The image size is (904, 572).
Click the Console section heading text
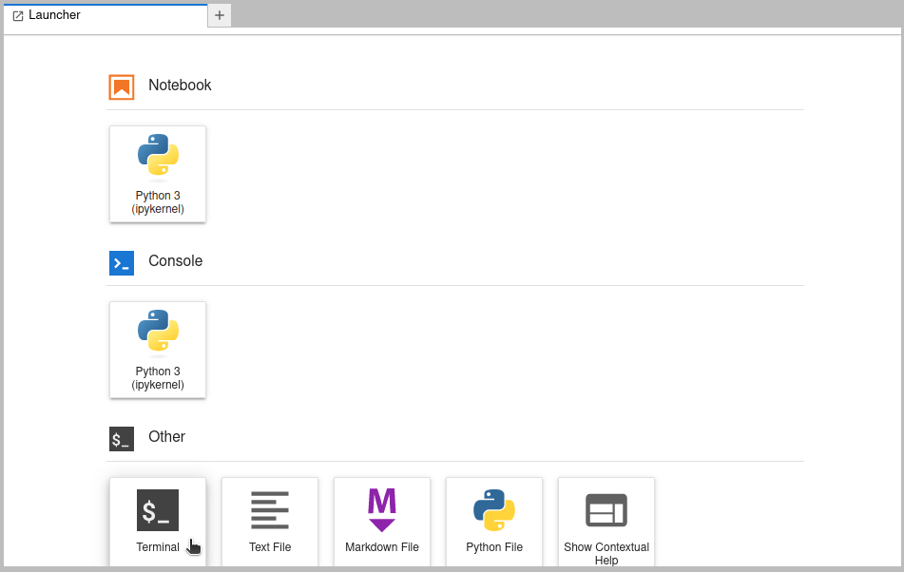[175, 261]
